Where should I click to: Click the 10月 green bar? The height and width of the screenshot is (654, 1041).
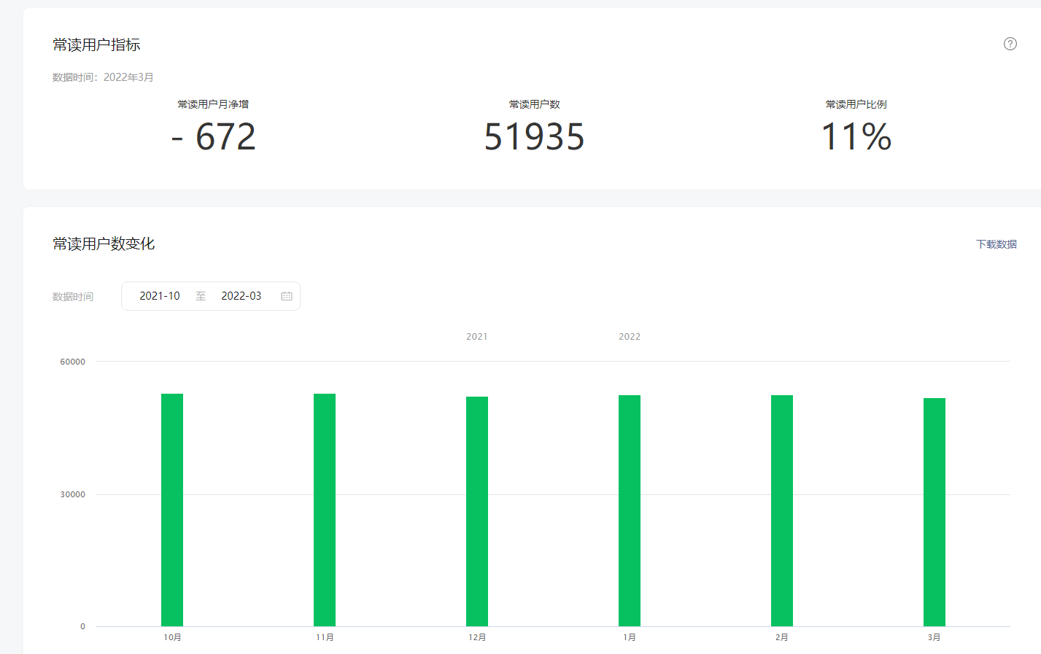tap(172, 510)
